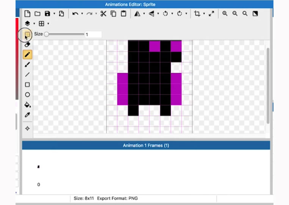This screenshot has width=289, height=205.
Task: Paste from the clipboard
Action: click(x=123, y=14)
